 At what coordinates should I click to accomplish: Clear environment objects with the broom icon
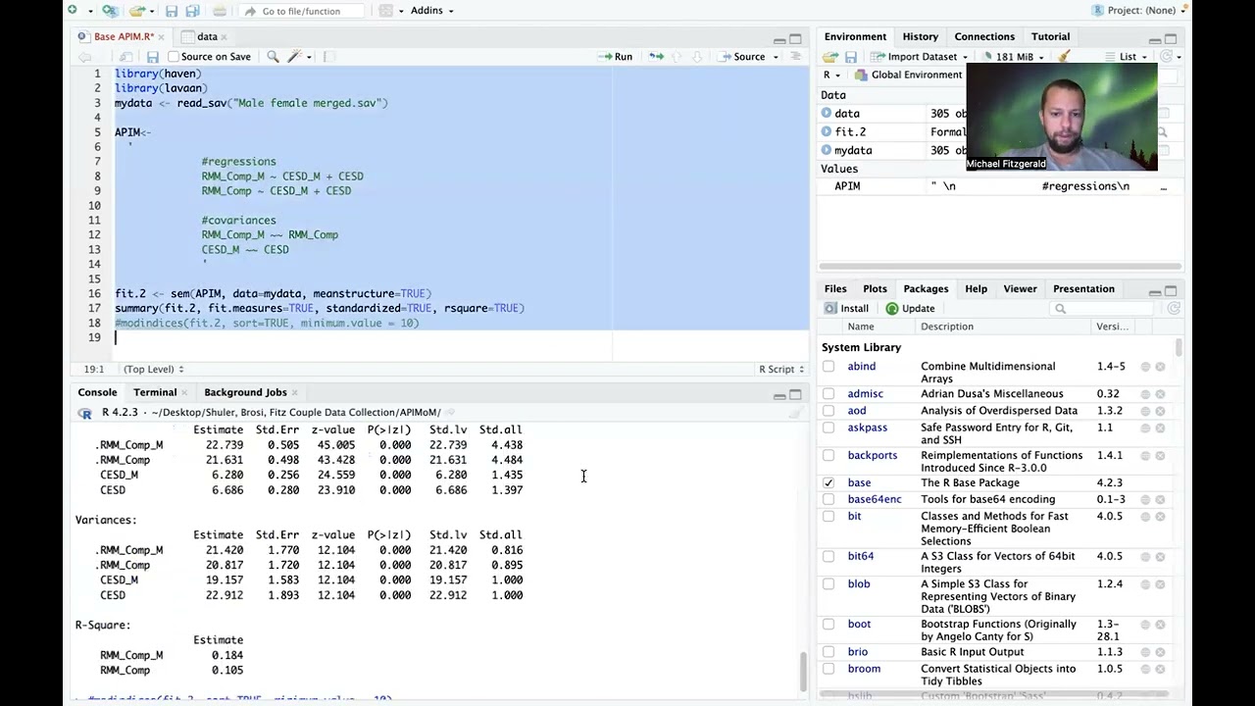click(x=1065, y=57)
